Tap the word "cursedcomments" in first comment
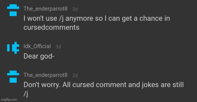This screenshot has width=197, height=102. click(51, 27)
